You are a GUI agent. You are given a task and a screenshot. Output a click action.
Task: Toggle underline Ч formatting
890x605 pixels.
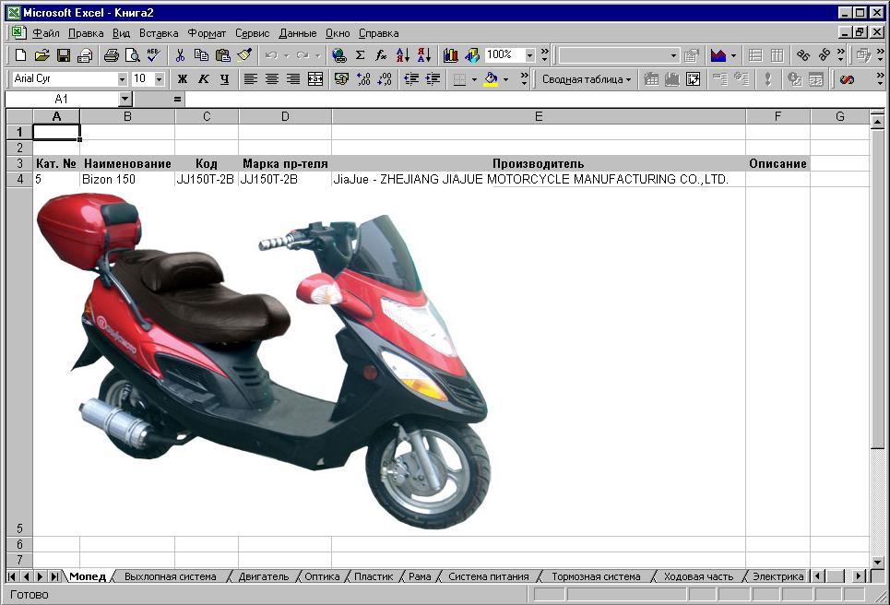tap(225, 79)
